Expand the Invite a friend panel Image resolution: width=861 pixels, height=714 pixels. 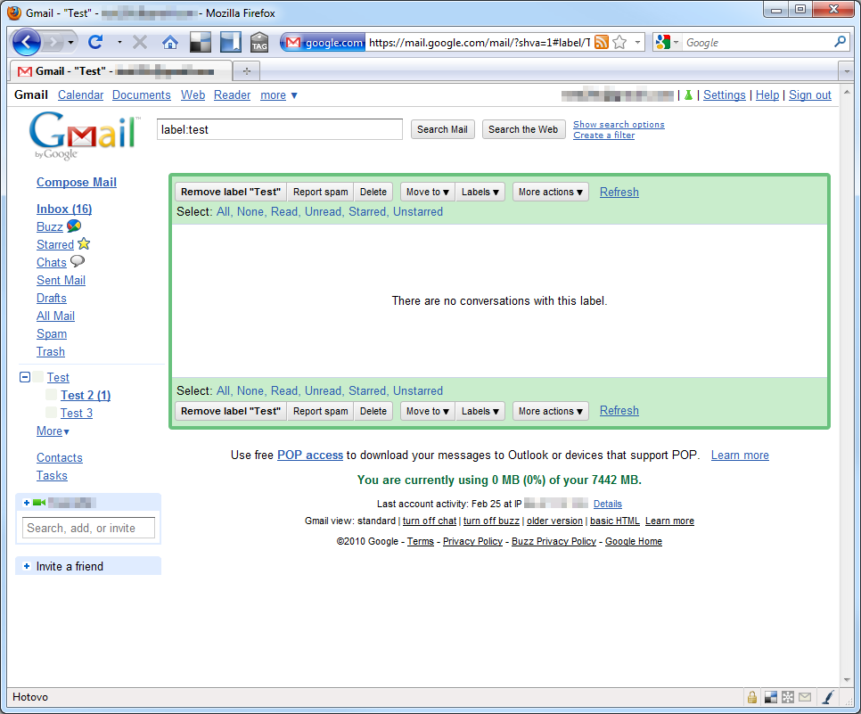click(x=27, y=566)
